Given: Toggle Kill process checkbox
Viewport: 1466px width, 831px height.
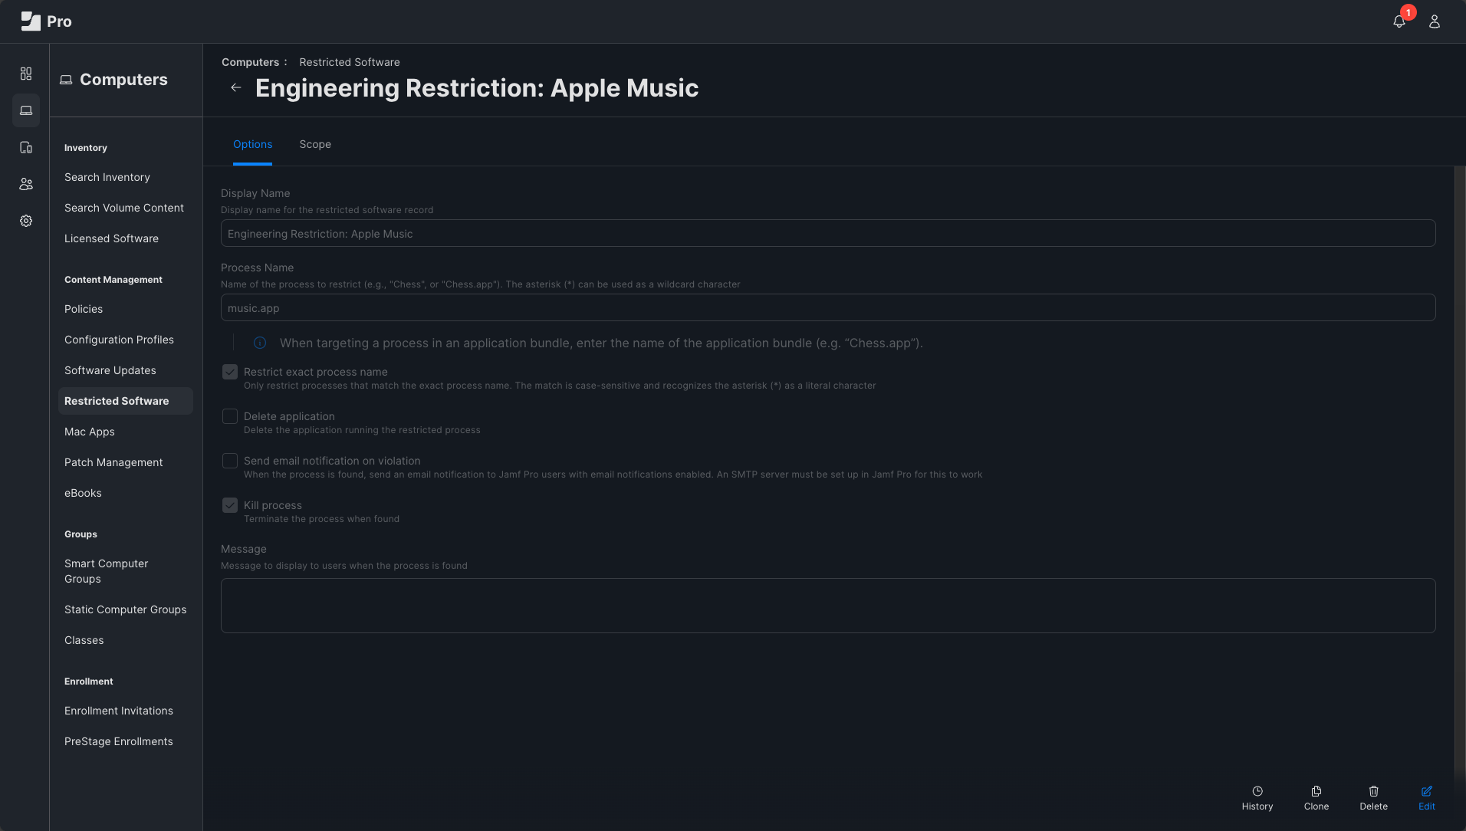Looking at the screenshot, I should (x=230, y=505).
